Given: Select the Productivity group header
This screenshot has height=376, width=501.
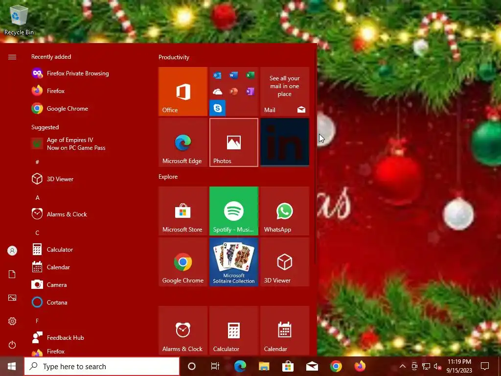Looking at the screenshot, I should coord(174,57).
